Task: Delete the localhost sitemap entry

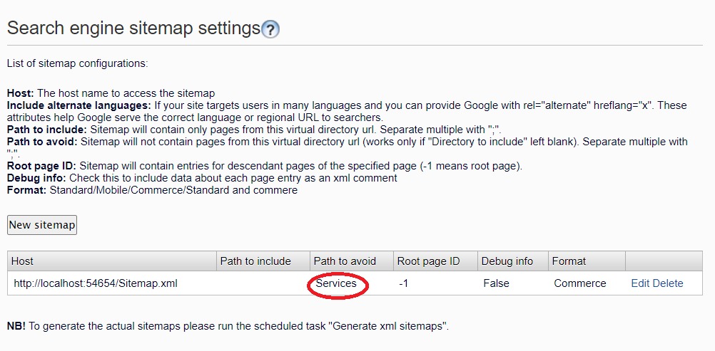Action: coord(668,283)
